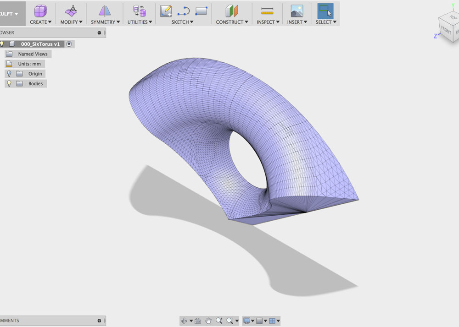Click the Viewports layout icon
The height and width of the screenshot is (327, 459).
272,321
